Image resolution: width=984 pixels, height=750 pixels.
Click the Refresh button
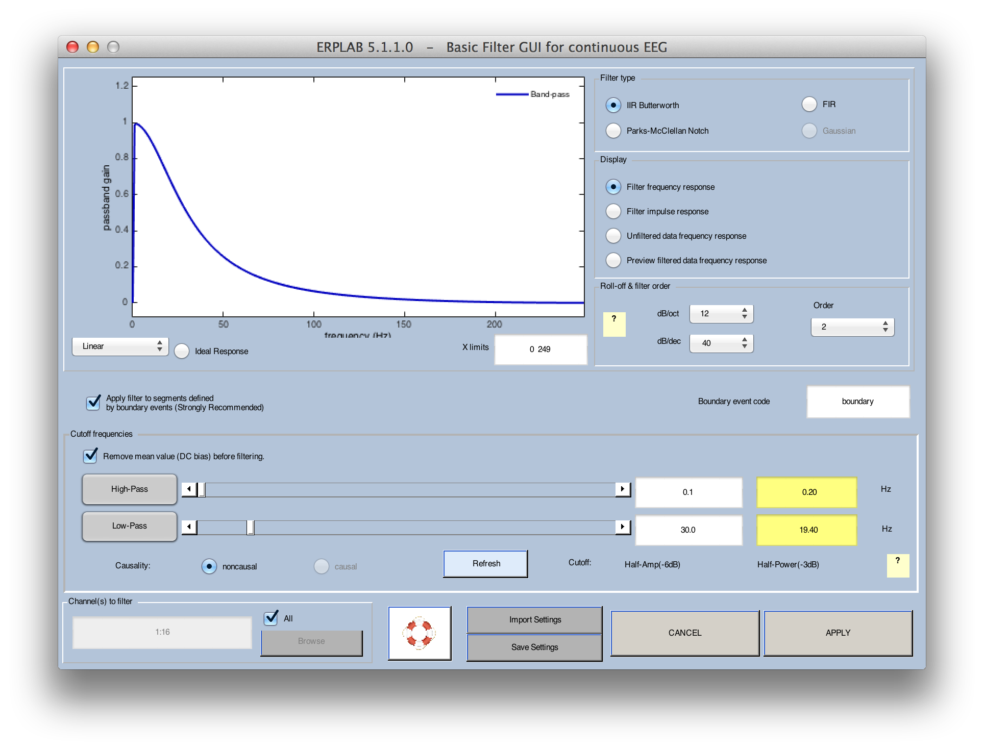coord(485,564)
